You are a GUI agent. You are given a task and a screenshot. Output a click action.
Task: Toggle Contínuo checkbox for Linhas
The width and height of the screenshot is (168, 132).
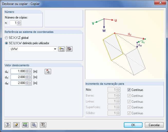pos(129,101)
